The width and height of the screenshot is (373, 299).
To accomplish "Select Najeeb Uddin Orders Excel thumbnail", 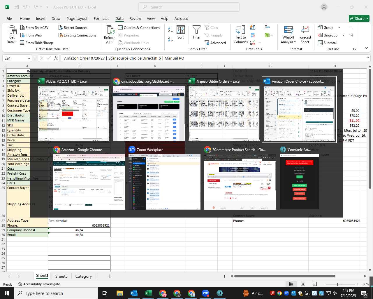I will 224,109.
